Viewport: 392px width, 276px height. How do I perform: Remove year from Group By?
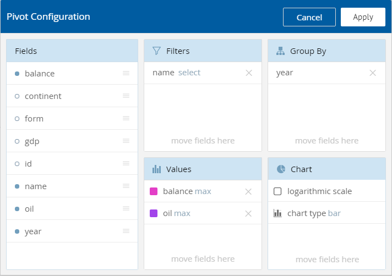tap(373, 73)
